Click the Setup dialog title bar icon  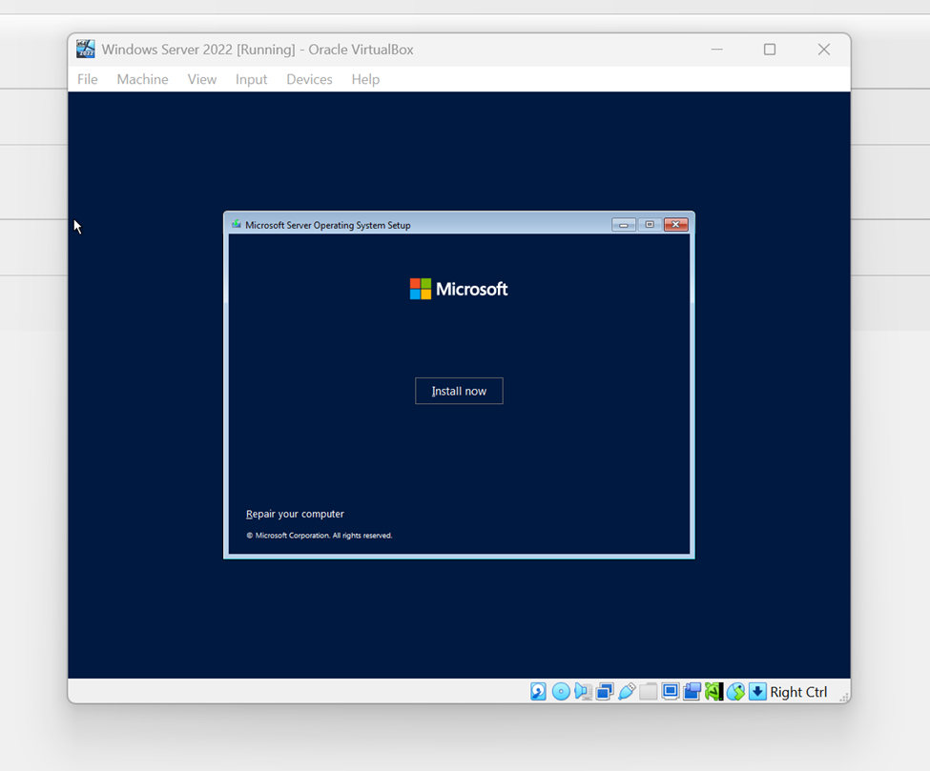[x=237, y=224]
